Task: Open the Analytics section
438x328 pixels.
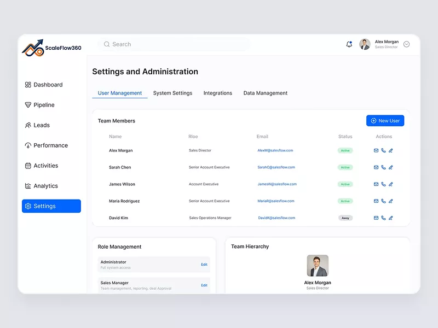Action: (42, 186)
